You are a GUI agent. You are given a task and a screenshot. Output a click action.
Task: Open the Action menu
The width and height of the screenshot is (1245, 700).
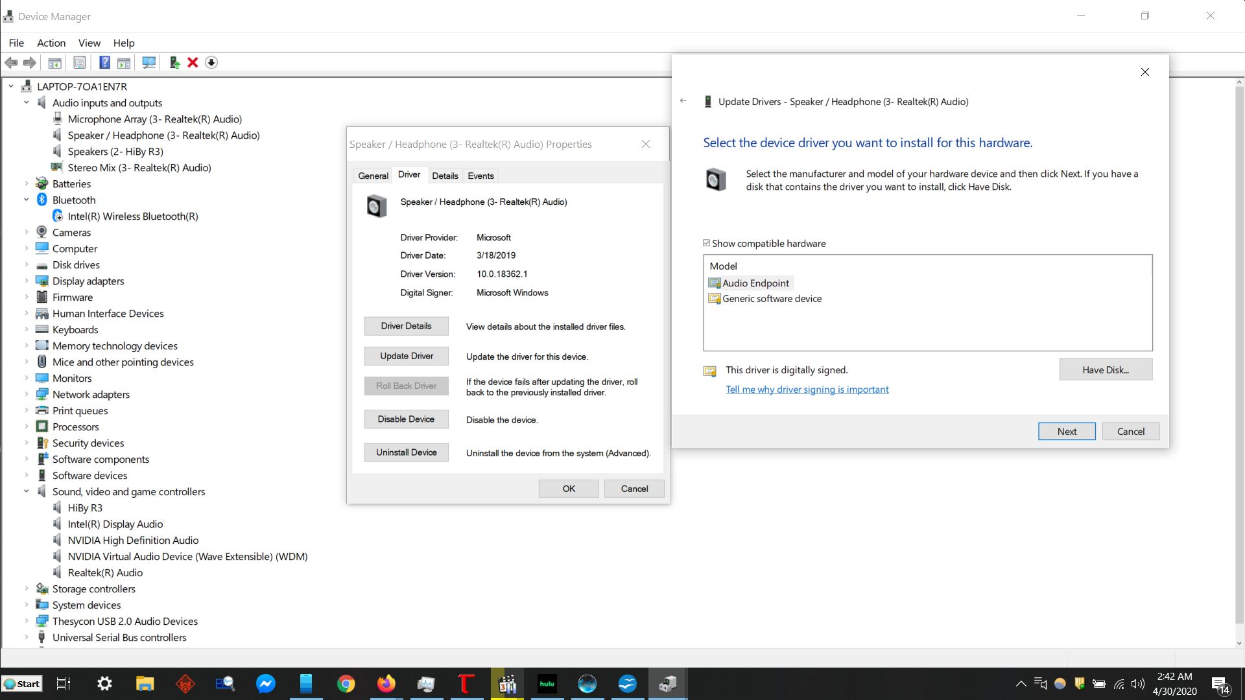51,43
